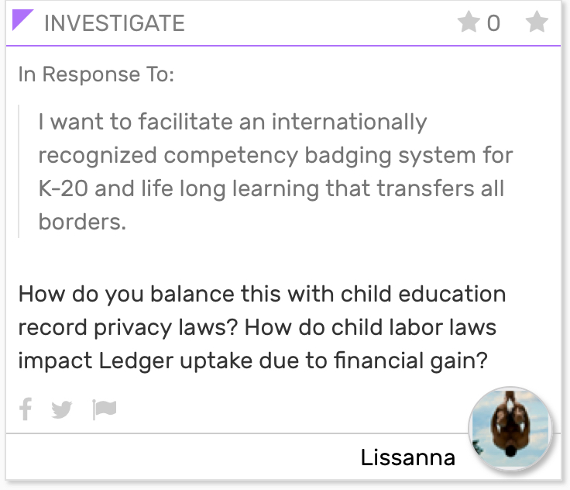Open the Lissanna username link
Image resolution: width=570 pixels, height=490 pixels.
pos(407,457)
